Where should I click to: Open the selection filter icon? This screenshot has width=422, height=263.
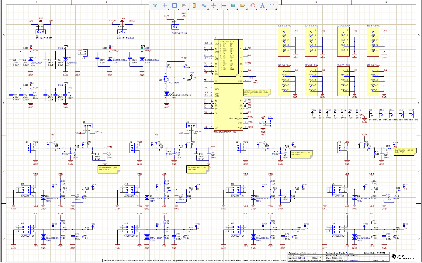pyautogui.click(x=155, y=5)
